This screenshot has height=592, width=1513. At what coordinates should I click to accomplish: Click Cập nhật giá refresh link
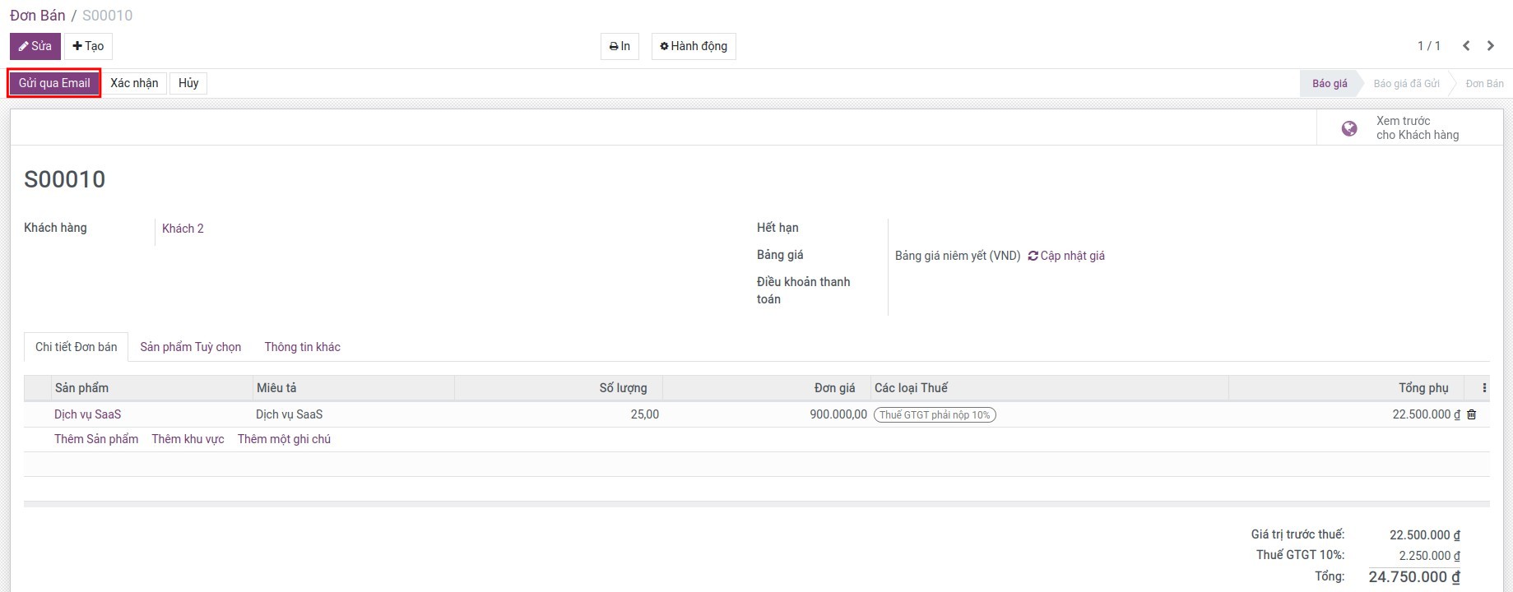(x=1066, y=256)
